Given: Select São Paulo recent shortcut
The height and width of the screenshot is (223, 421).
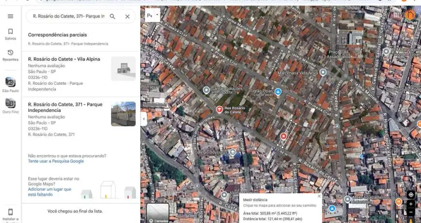Looking at the screenshot, I should pyautogui.click(x=10, y=83).
